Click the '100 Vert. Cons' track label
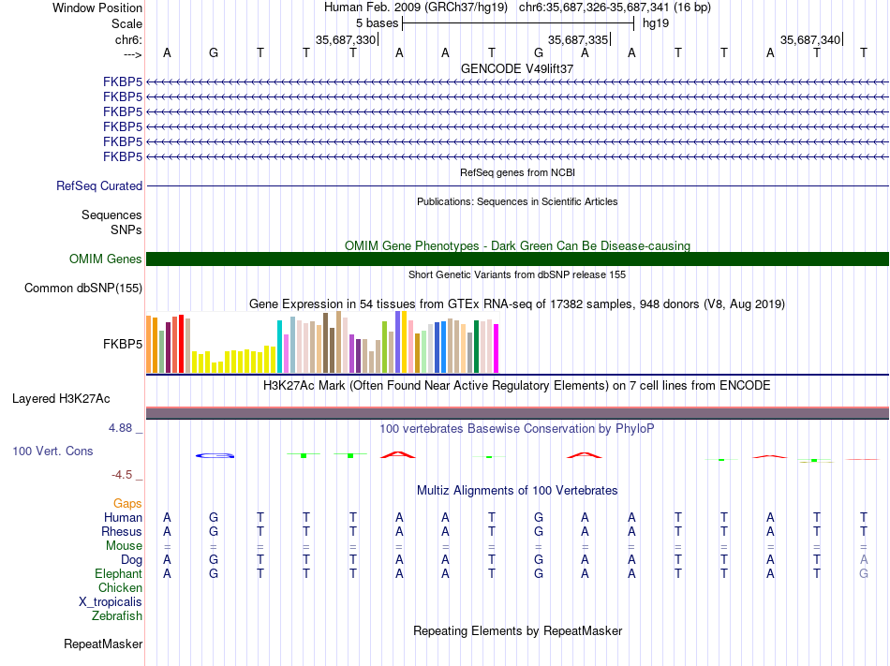Image resolution: width=890 pixels, height=666 pixels. [x=52, y=451]
